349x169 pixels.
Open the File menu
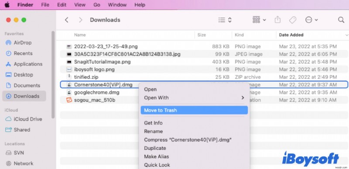point(45,5)
